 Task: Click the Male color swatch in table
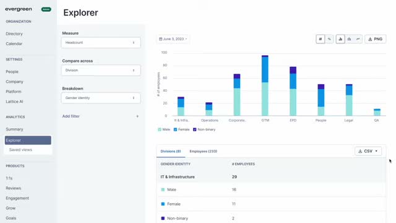(163, 190)
